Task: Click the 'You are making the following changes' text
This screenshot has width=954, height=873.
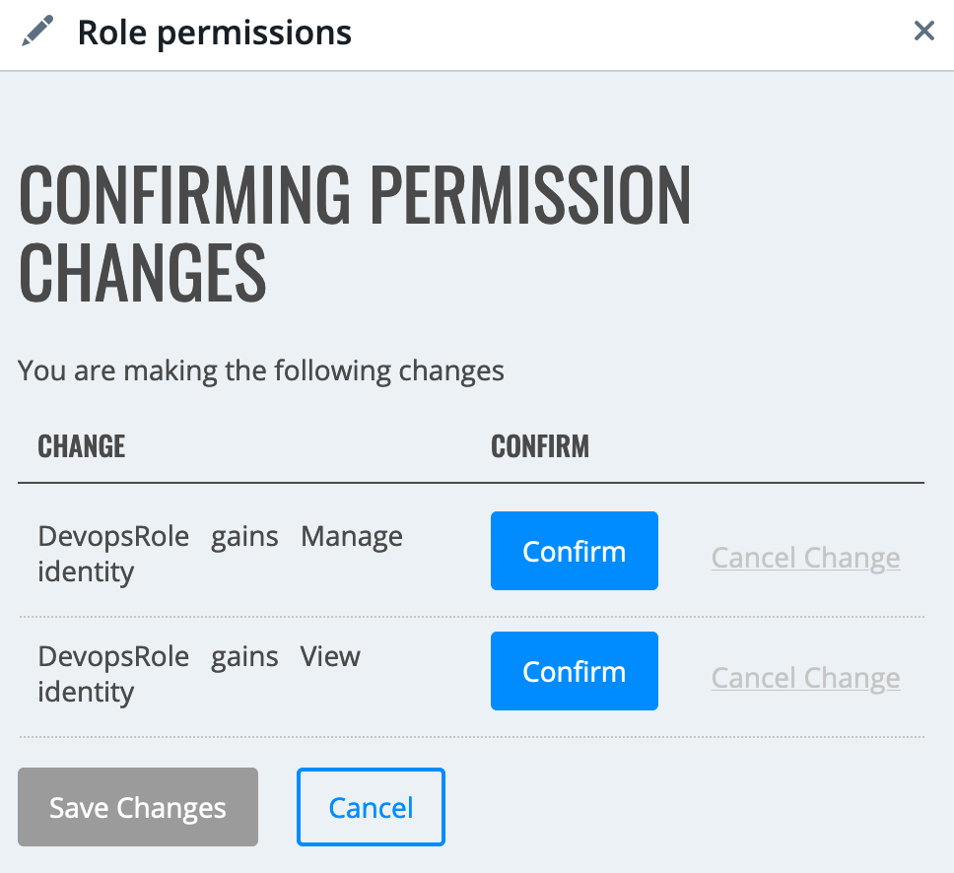Action: [261, 370]
